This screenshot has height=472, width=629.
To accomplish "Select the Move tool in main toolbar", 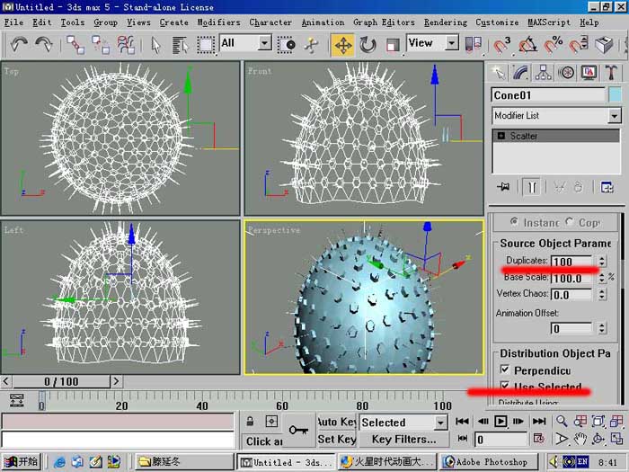I will [343, 45].
